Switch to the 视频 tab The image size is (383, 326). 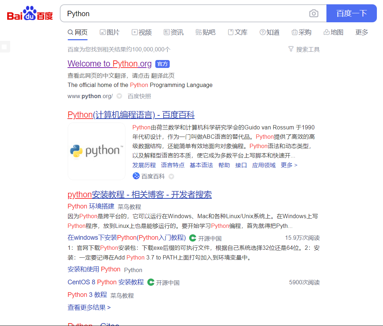142,32
